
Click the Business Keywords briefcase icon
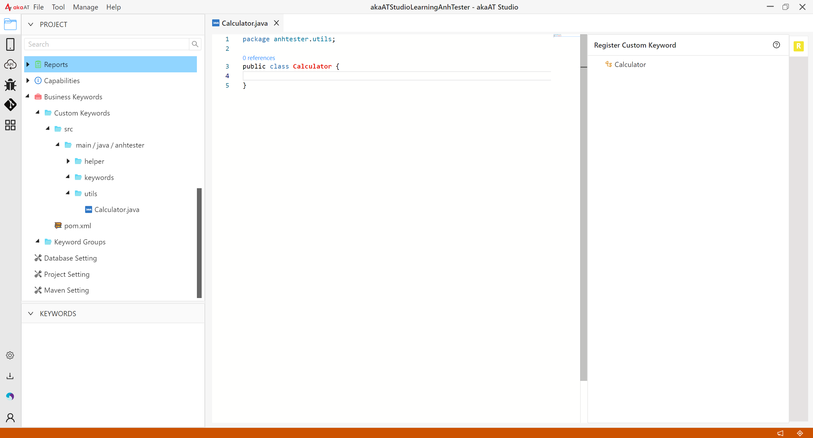tap(38, 96)
